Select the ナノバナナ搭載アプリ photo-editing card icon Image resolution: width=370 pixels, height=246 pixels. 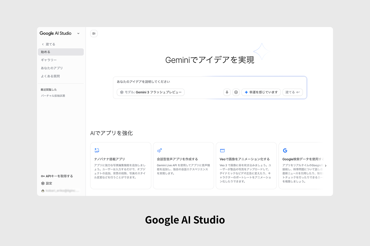coord(96,150)
